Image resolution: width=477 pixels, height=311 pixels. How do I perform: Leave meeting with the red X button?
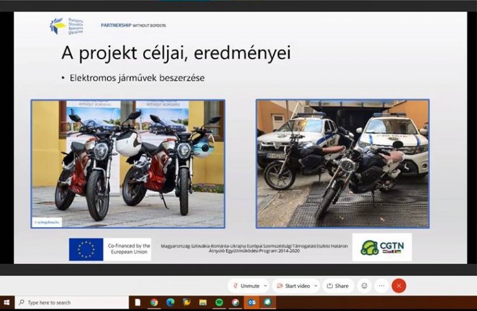(x=399, y=286)
